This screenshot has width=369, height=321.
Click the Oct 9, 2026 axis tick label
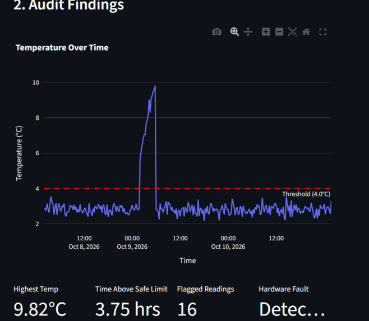pyautogui.click(x=132, y=246)
